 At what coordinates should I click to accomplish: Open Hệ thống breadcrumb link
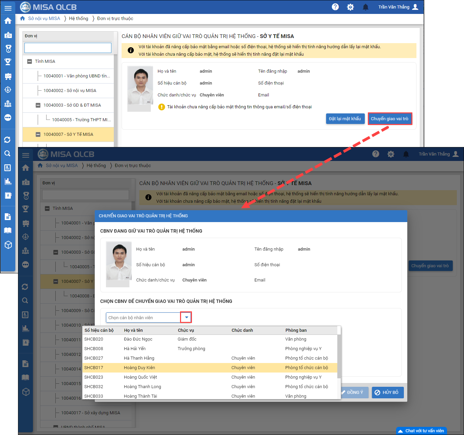[x=78, y=19]
